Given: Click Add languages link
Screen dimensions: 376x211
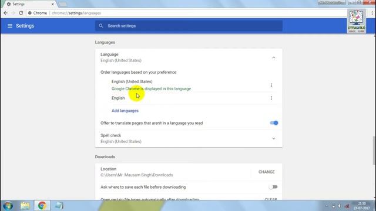Looking at the screenshot, I should point(125,111).
